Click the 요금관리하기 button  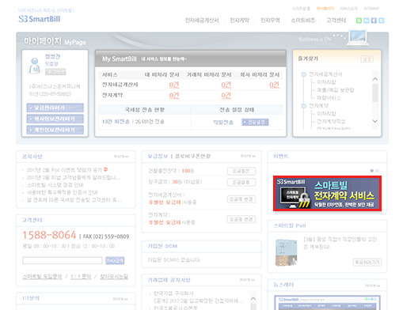(55, 108)
